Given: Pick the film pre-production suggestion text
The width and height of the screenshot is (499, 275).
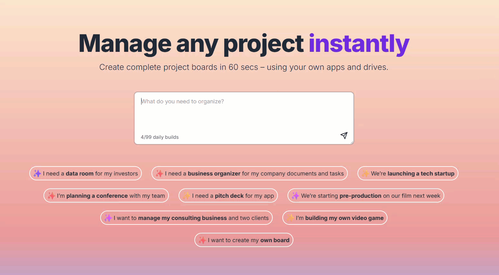Looking at the screenshot, I should point(370,196).
